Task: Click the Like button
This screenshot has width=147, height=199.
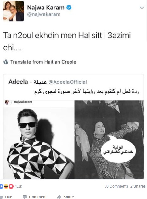Action: pos(6,197)
